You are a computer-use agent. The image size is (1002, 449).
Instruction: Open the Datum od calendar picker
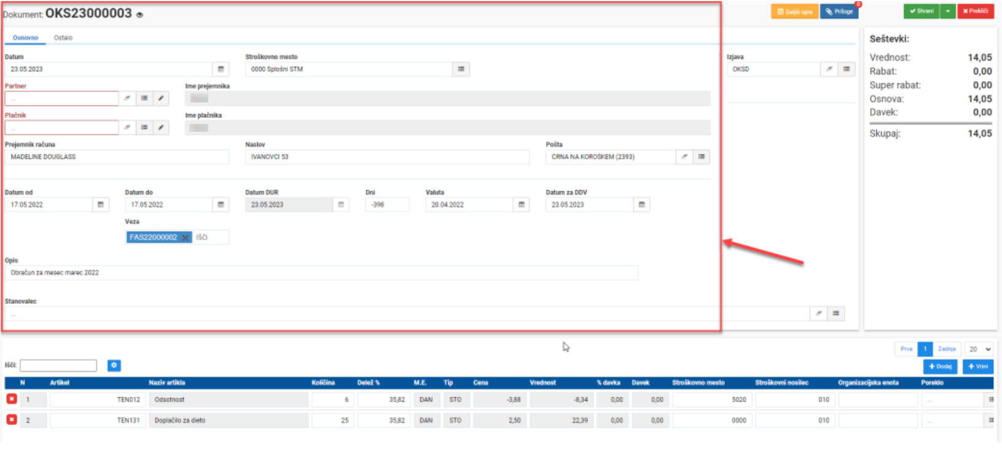(101, 205)
